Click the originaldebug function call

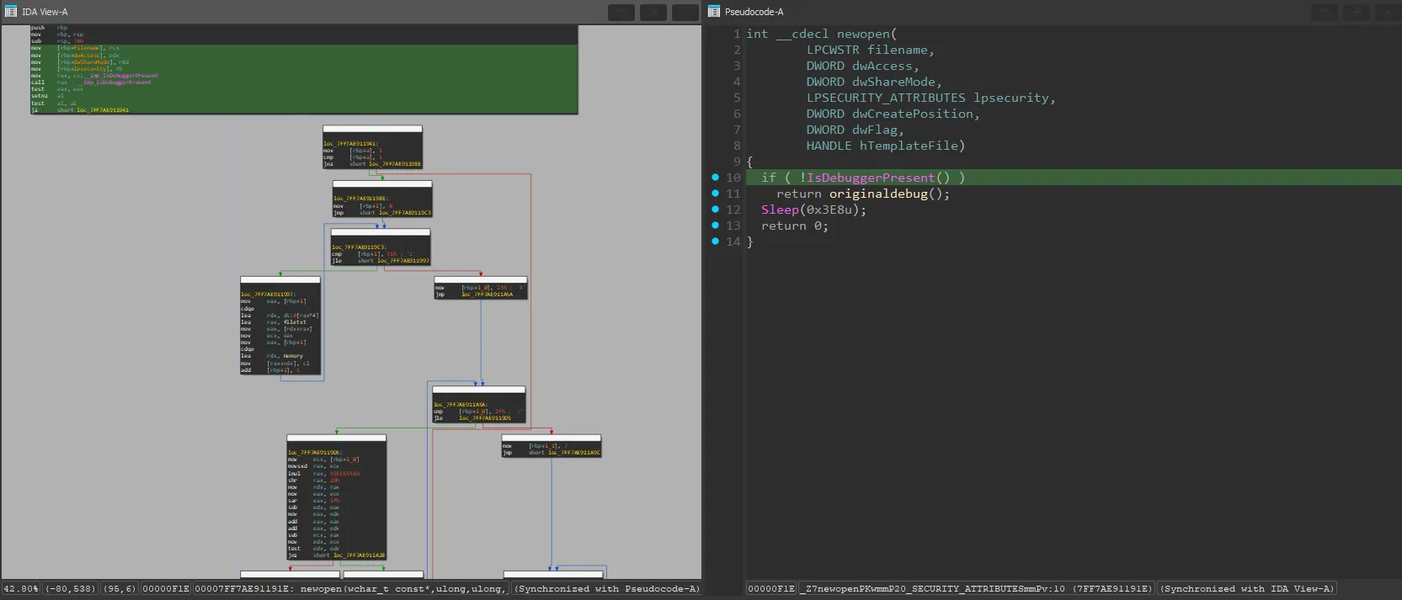(x=878, y=194)
